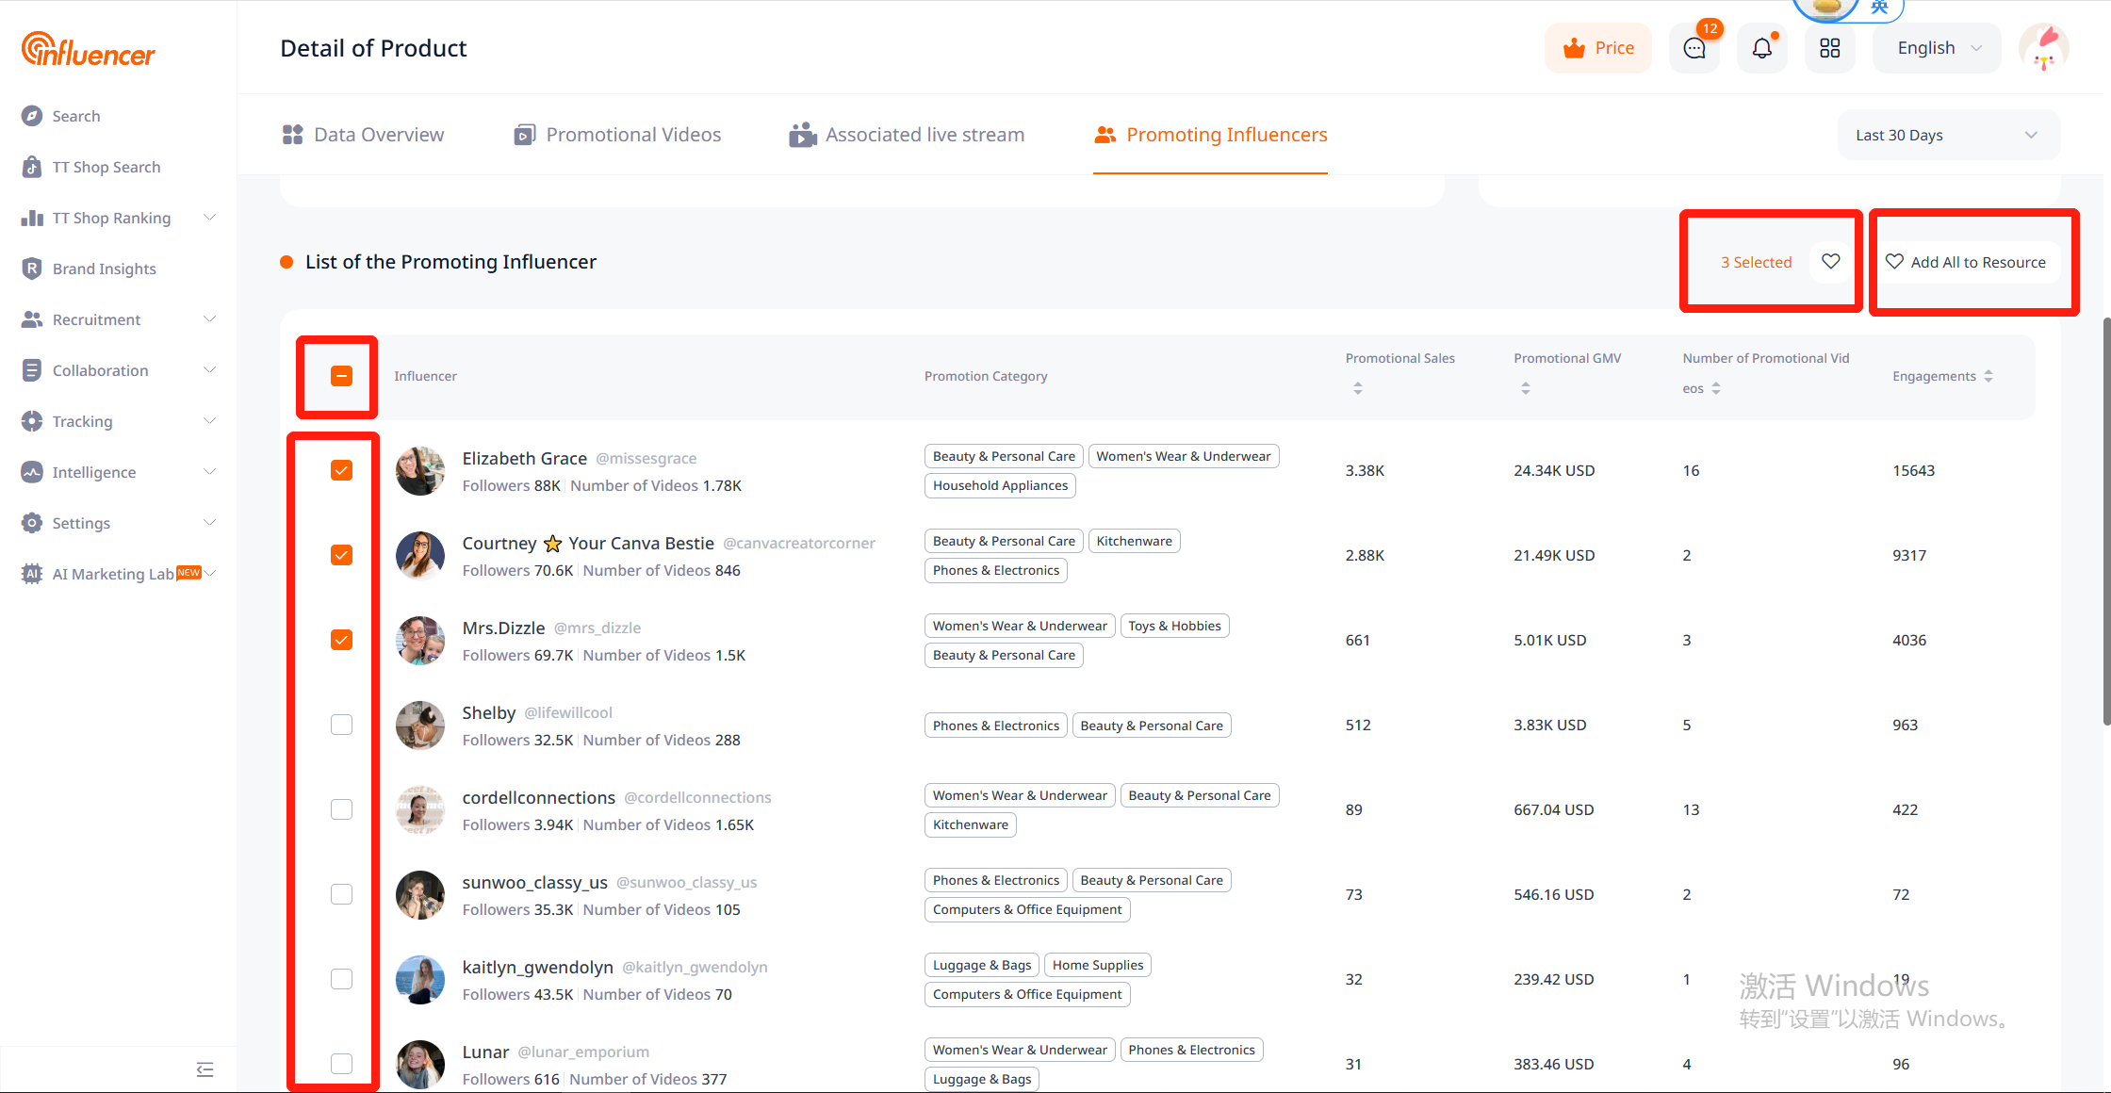This screenshot has width=2111, height=1093.
Task: Click the Price button
Action: (1598, 48)
